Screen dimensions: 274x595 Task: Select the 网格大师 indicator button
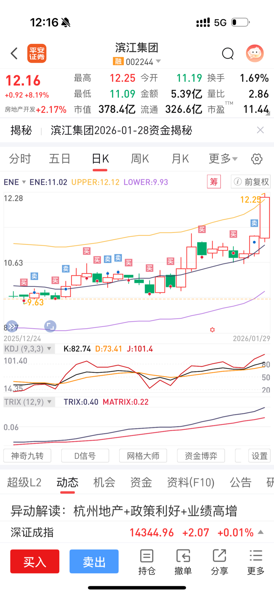pyautogui.click(x=143, y=456)
